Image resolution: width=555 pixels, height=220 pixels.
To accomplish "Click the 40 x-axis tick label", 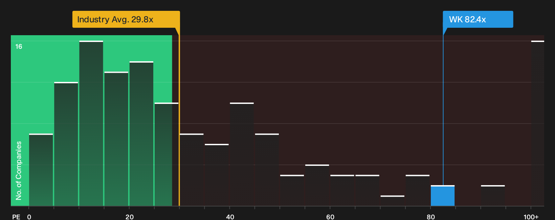I will pos(230,217).
